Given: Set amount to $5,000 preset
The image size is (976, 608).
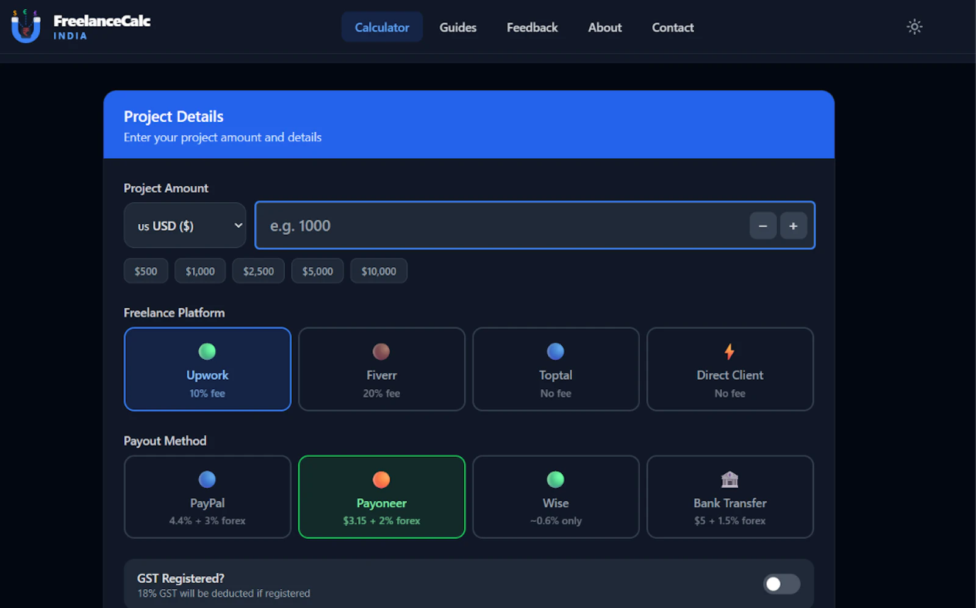Looking at the screenshot, I should 318,271.
